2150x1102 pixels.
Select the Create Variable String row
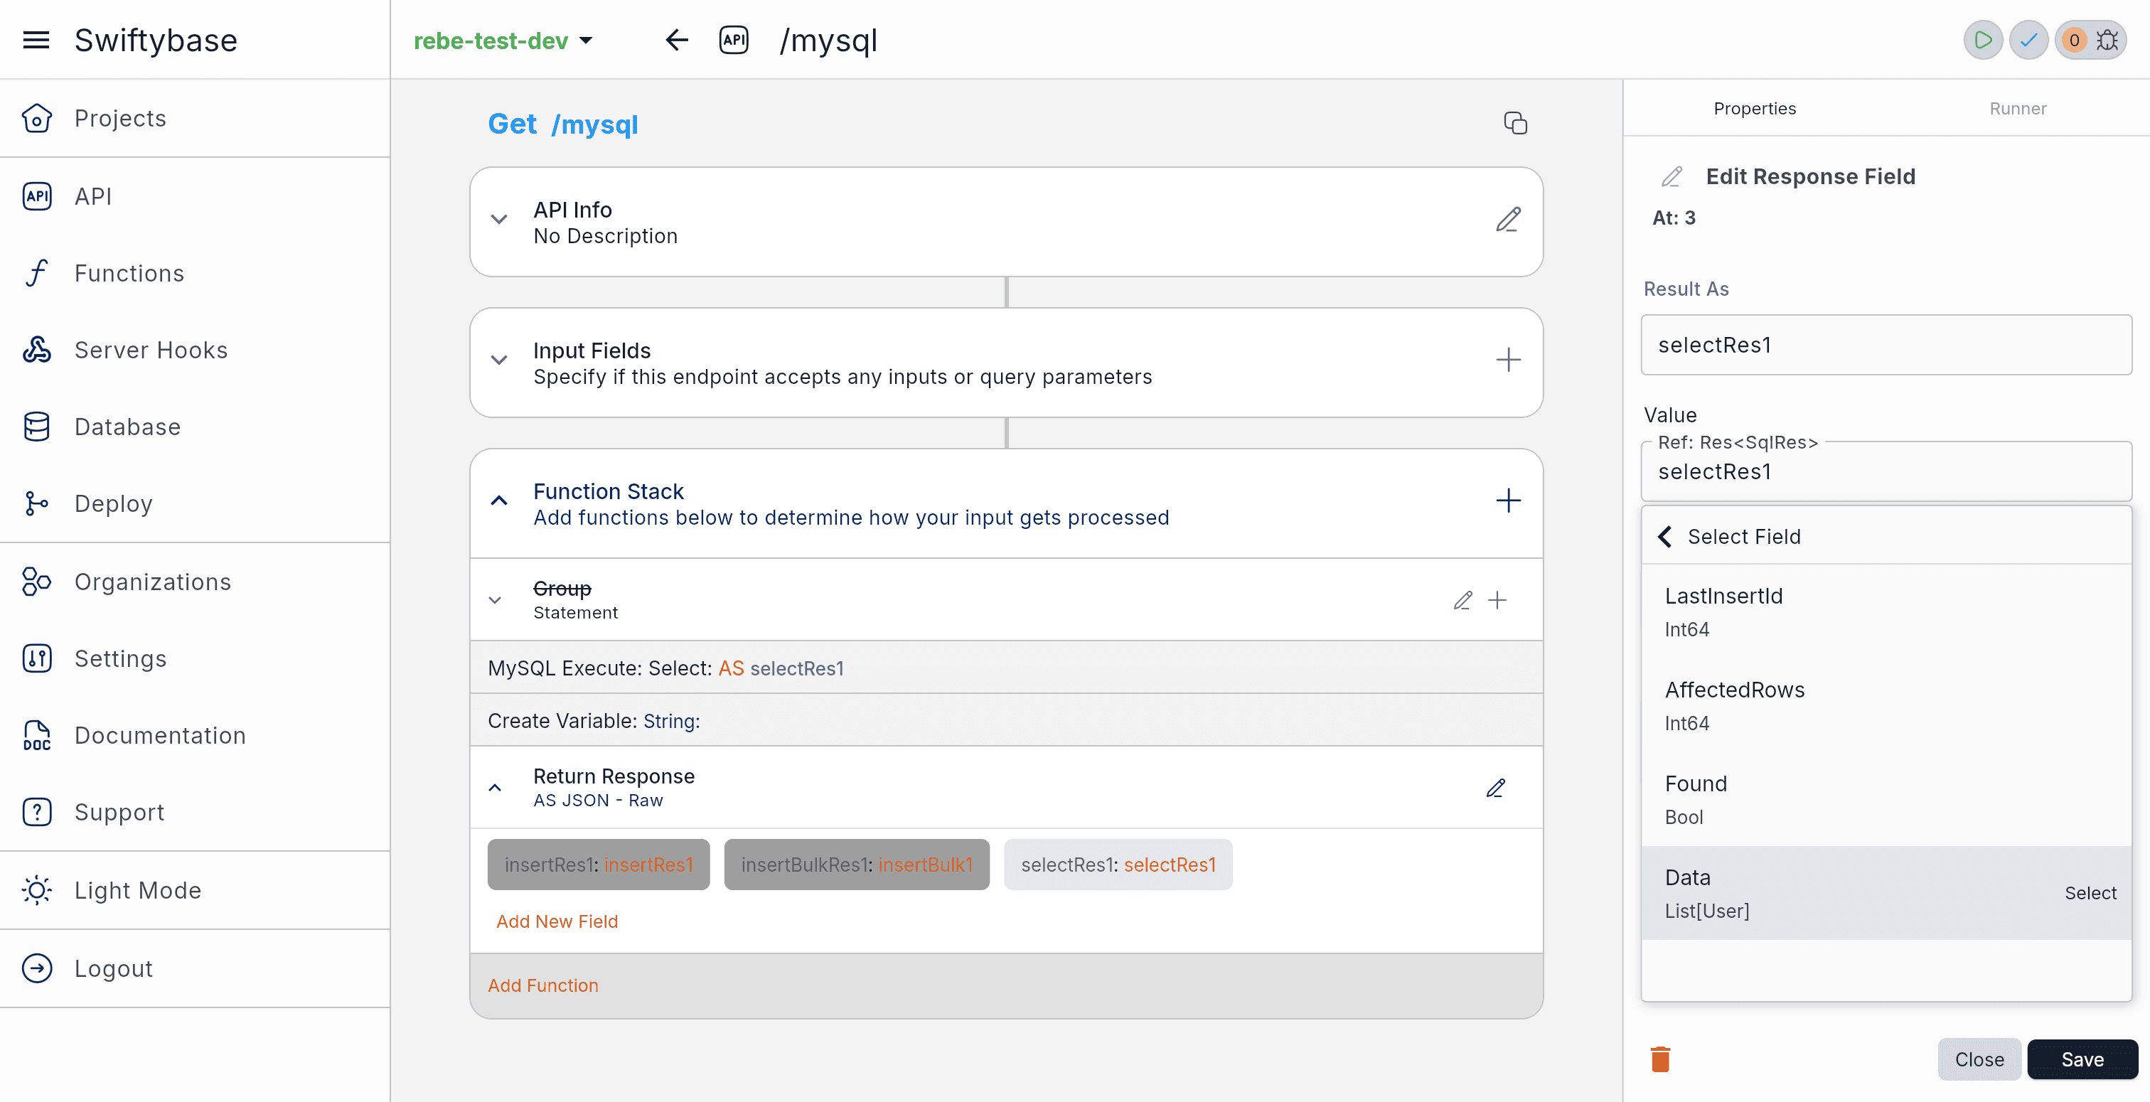tap(1007, 720)
